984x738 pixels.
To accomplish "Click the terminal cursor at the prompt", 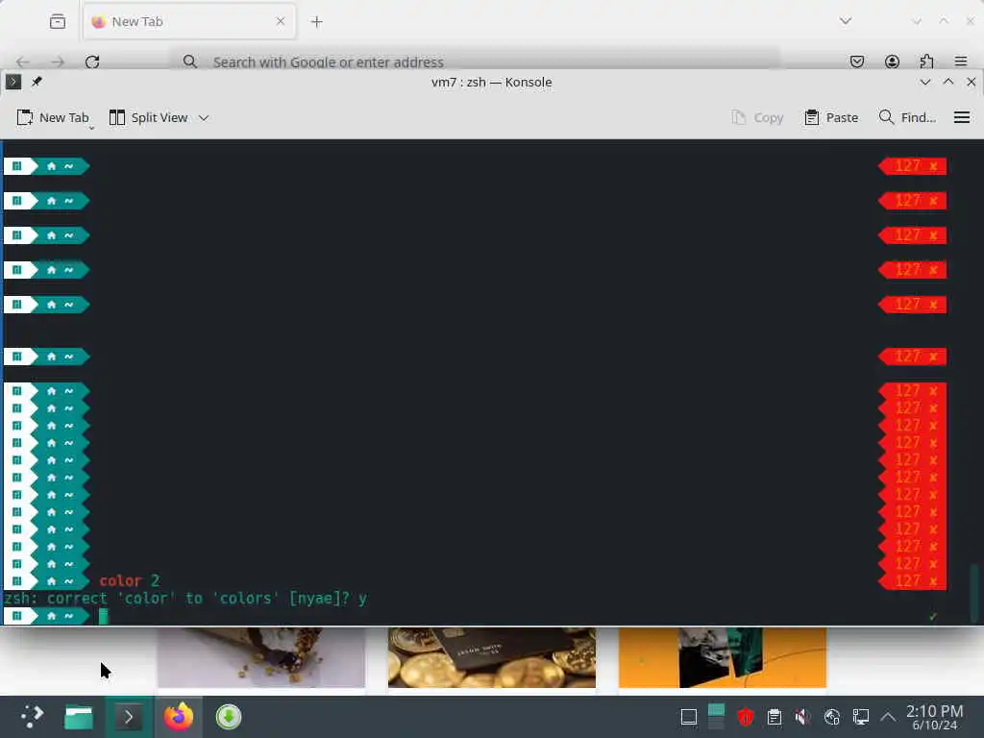I will [104, 616].
